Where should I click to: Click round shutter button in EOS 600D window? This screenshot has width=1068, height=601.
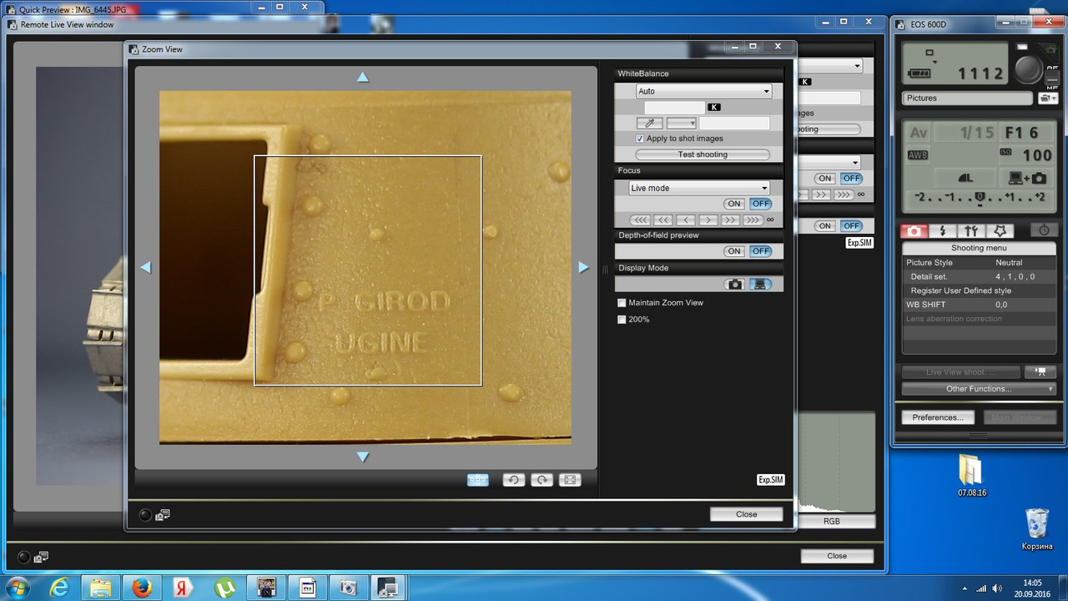1029,69
